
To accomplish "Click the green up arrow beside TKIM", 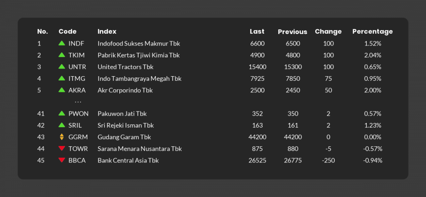I will click(62, 55).
